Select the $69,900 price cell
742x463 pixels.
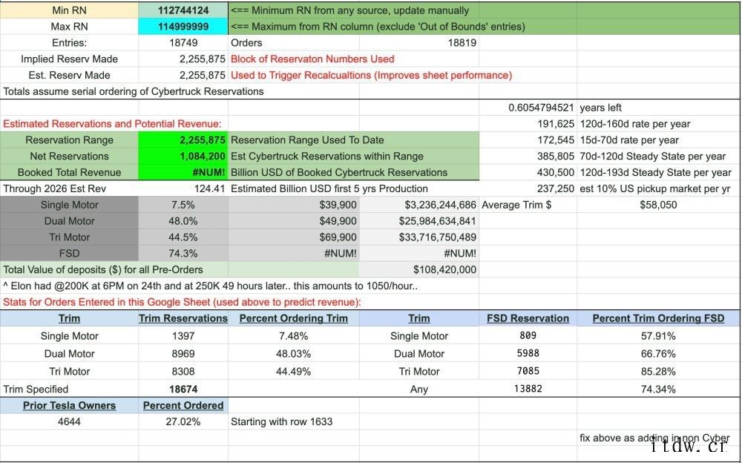293,237
